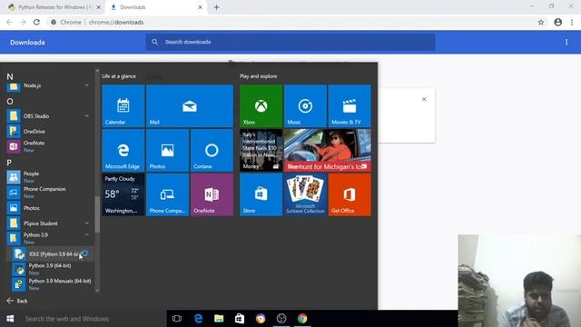Go Back in the Start menu

pos(17,301)
